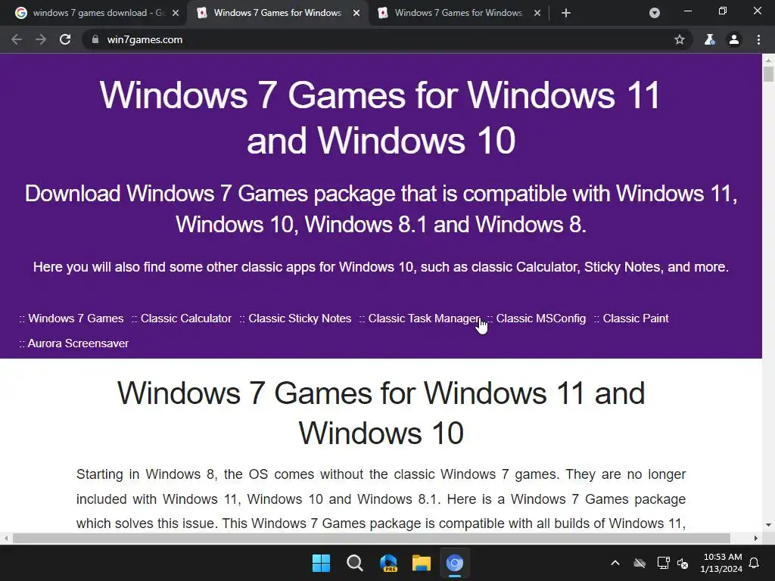Go back to the previous page
Viewport: 775px width, 581px height.
click(17, 39)
